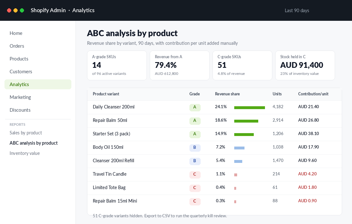Viewport: 352px width, 224px height.
Task: Select the Starter Set (3 pack) name
Action: [112, 134]
